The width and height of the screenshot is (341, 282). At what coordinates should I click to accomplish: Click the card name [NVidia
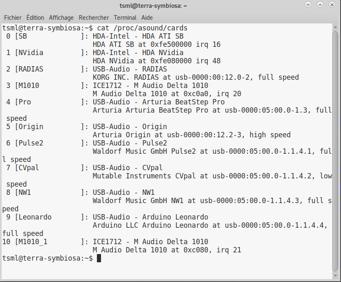pos(29,53)
